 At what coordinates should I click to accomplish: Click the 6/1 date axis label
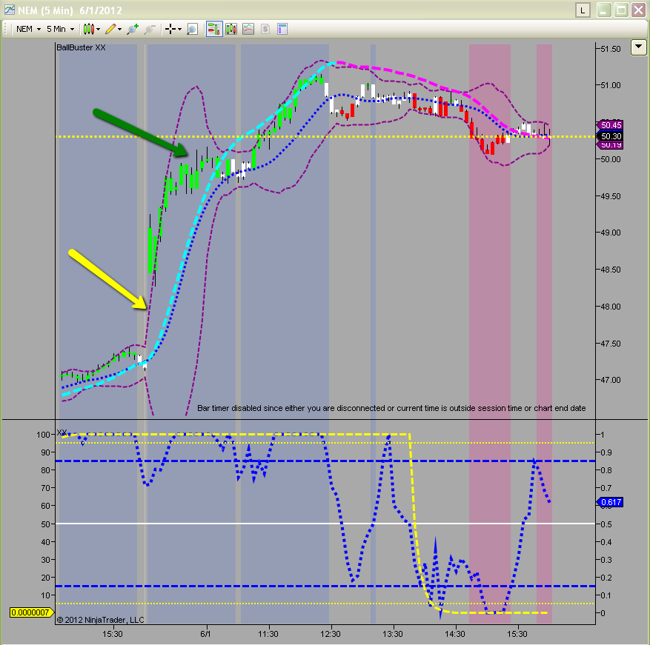[205, 634]
